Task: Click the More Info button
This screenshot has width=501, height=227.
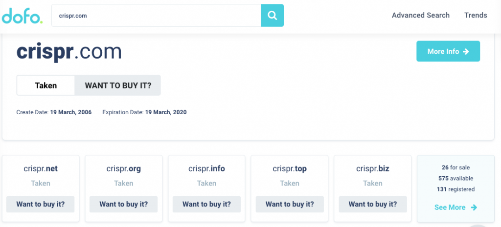Action: (x=448, y=51)
